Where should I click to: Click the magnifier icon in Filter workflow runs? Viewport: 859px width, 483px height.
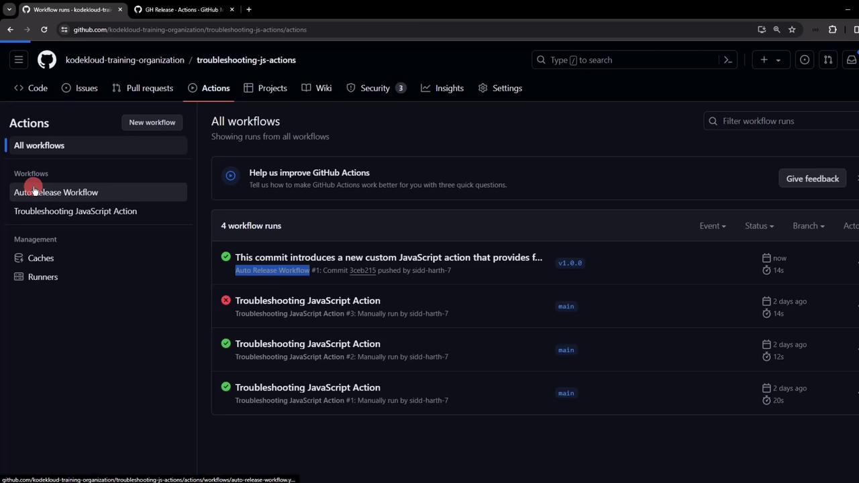pos(713,121)
